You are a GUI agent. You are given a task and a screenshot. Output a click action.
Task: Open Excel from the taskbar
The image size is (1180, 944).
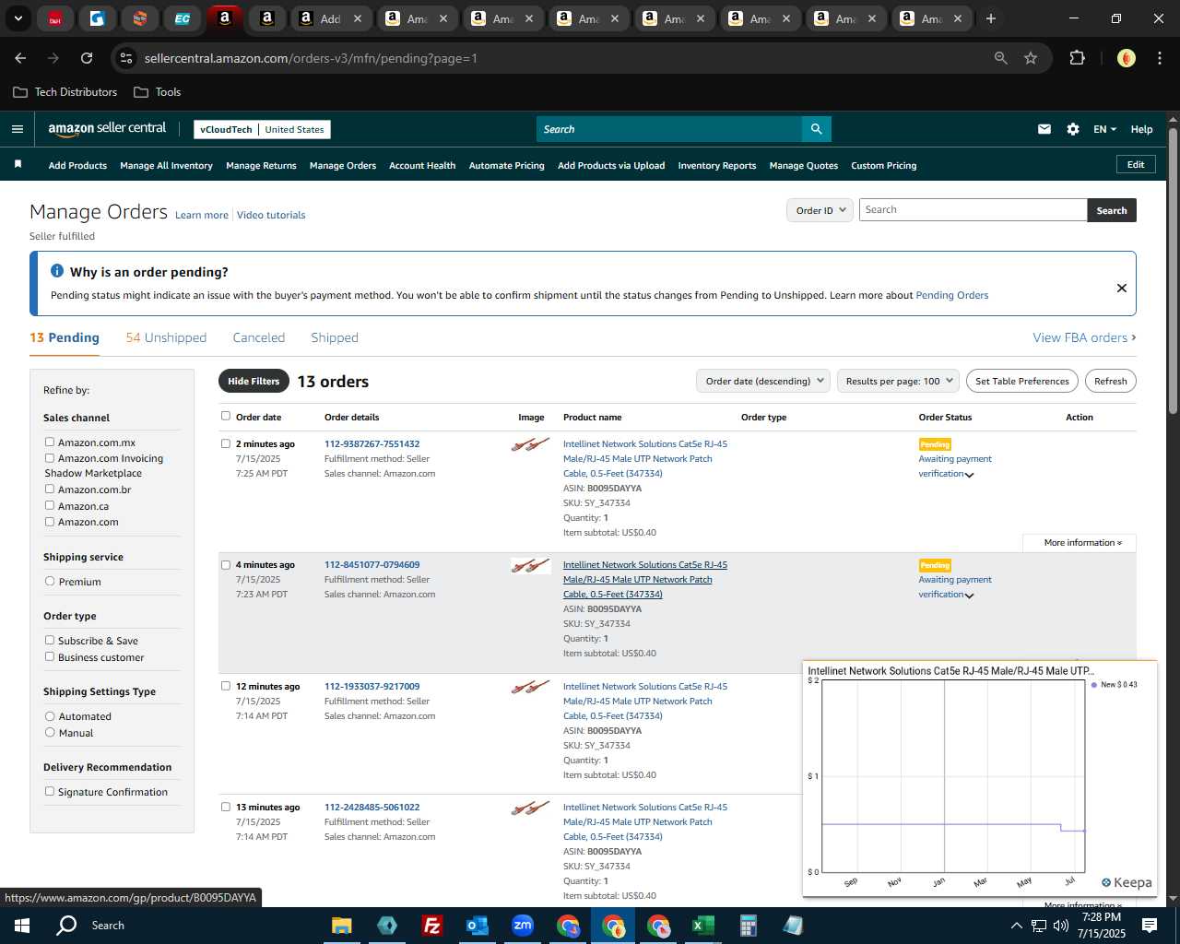702,926
